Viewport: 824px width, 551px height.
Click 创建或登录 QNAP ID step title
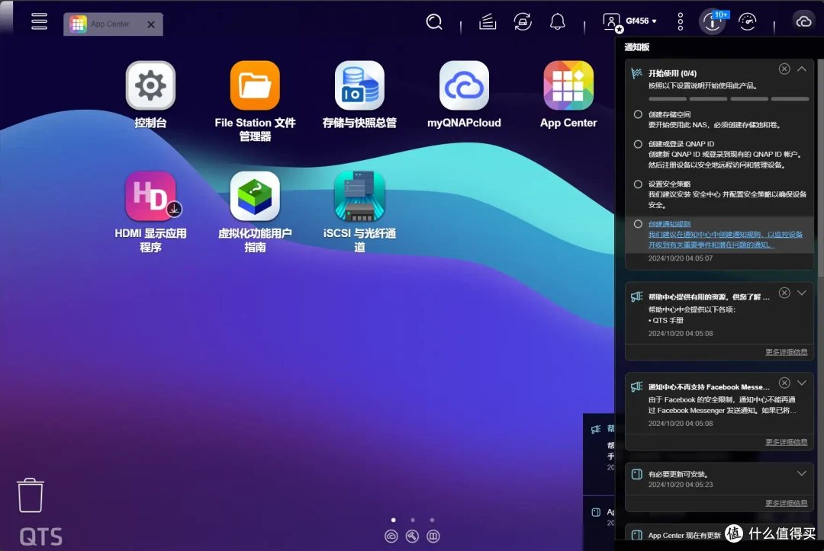pos(681,144)
